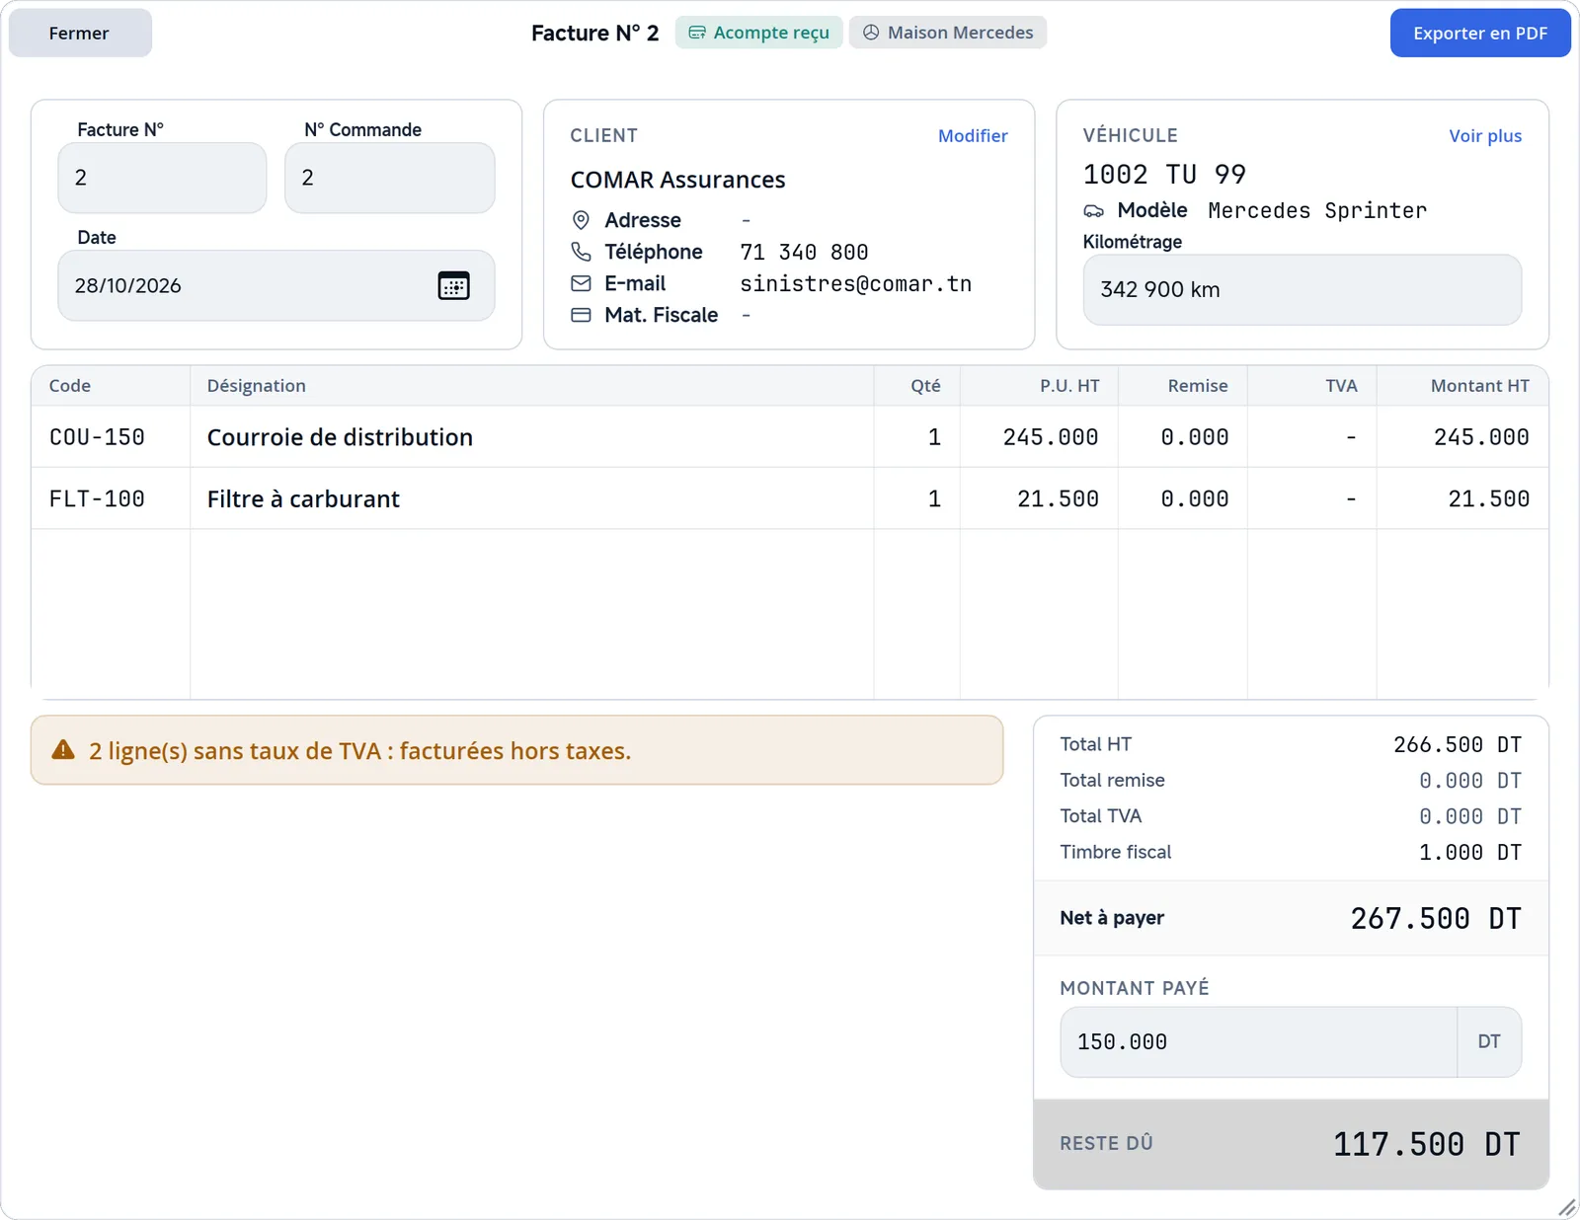Focus the Facture N° input field

coord(162,178)
